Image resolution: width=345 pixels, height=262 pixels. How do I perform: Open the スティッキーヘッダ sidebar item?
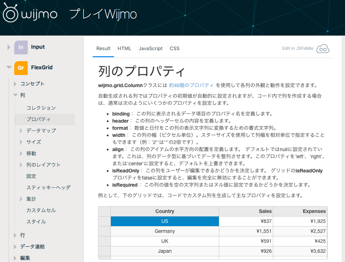(x=48, y=188)
